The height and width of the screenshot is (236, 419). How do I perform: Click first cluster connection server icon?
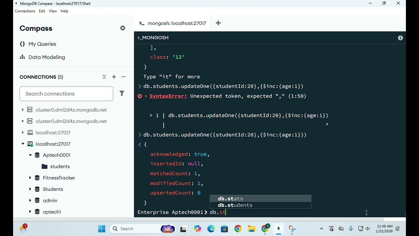coord(30,110)
